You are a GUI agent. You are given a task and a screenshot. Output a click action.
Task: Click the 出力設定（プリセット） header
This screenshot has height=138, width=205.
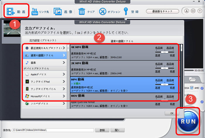tap(43, 40)
